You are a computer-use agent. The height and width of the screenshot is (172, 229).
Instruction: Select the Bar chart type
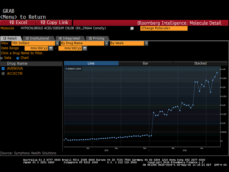146,63
